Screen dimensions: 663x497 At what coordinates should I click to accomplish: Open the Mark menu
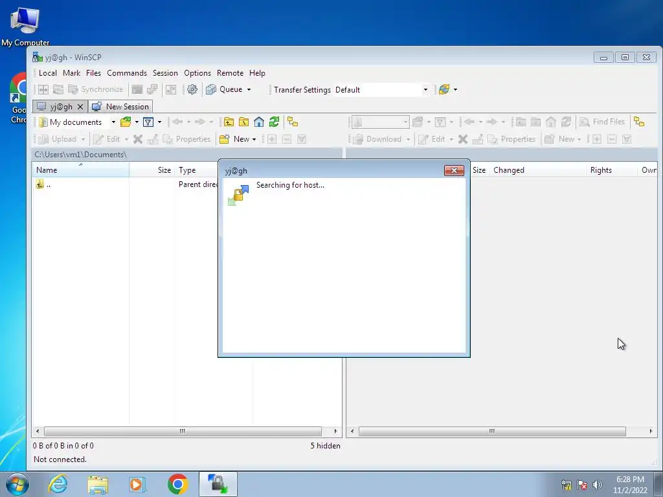point(71,73)
